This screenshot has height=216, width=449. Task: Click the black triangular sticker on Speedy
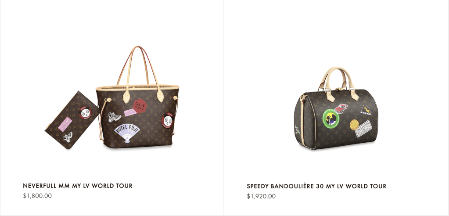tap(366, 110)
